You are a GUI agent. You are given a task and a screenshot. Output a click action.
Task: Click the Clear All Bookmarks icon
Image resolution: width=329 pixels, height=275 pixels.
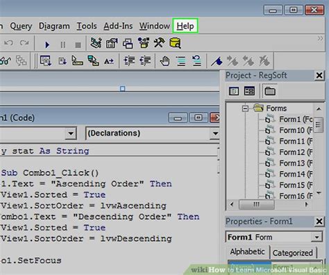point(264,61)
